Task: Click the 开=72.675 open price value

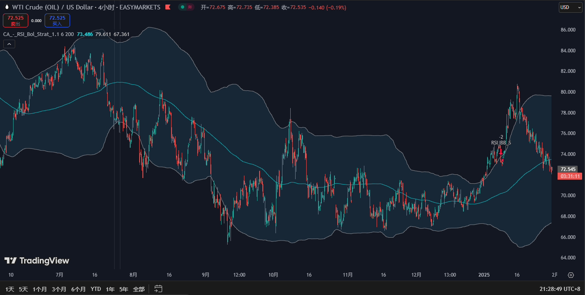Action: [x=213, y=7]
